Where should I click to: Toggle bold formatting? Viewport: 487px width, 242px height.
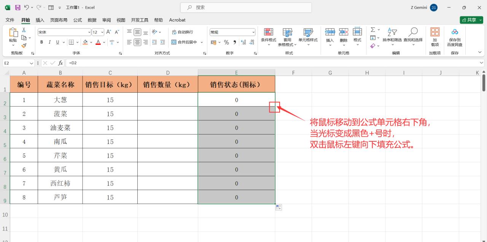41,42
